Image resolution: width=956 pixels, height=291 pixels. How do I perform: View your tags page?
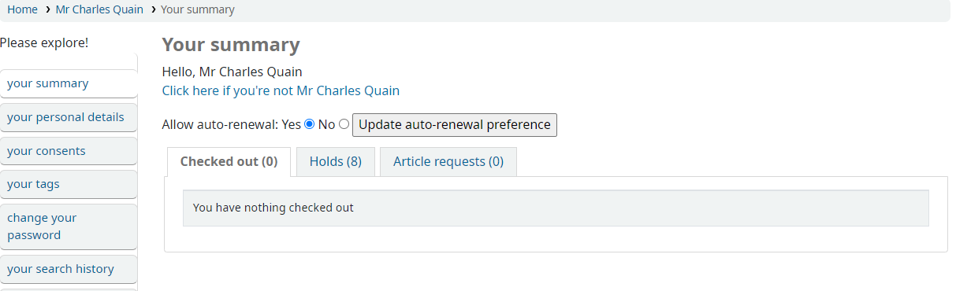click(69, 185)
